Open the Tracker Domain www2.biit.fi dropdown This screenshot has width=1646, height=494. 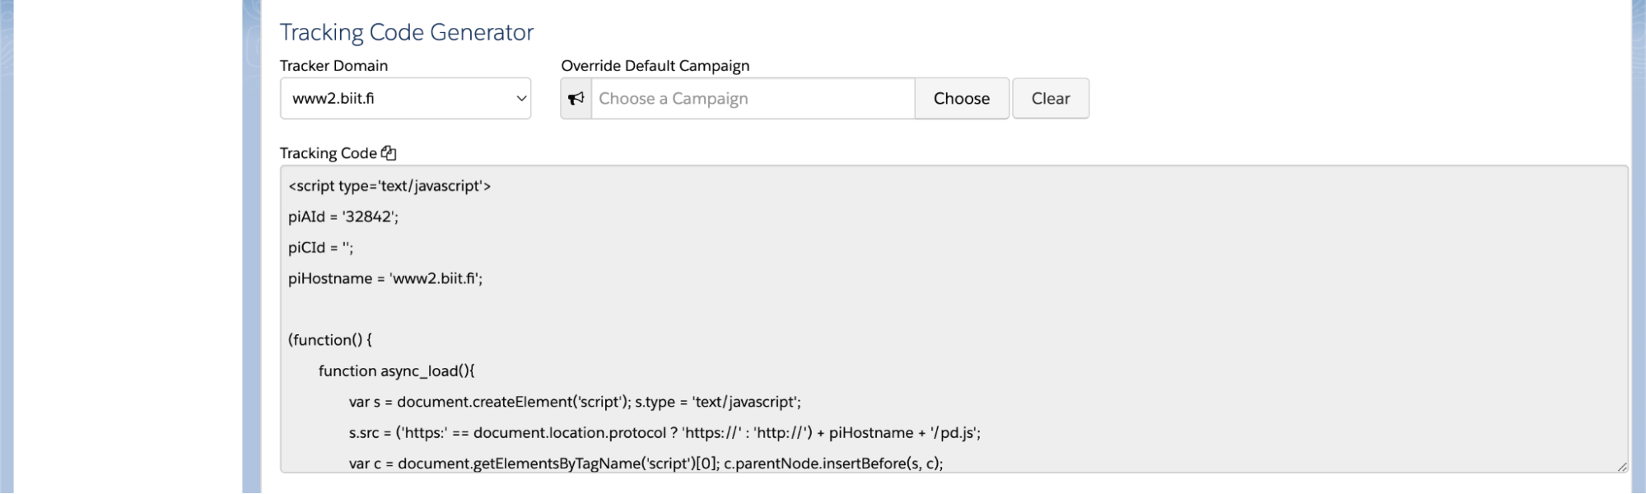[405, 99]
